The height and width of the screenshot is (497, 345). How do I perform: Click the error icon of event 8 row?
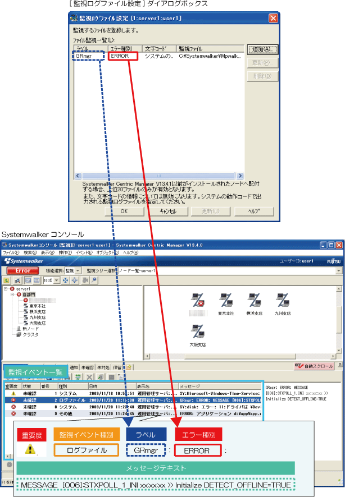[x=13, y=407]
